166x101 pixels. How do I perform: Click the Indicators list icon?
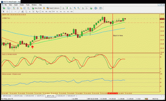91,8
